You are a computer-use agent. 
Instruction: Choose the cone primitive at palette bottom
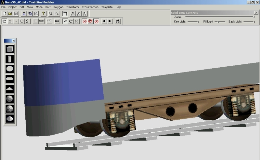(10, 118)
